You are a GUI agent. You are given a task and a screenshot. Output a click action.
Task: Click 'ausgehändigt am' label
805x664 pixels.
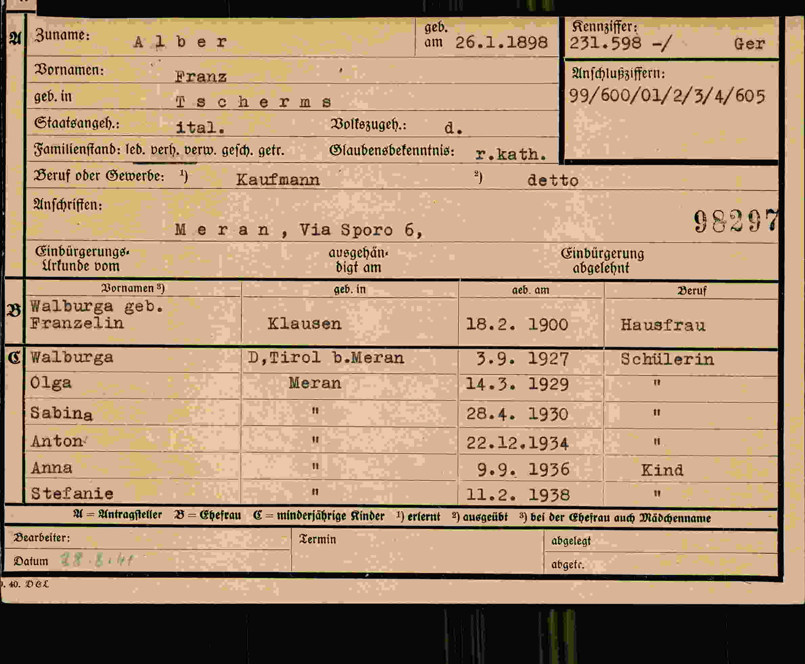358,260
